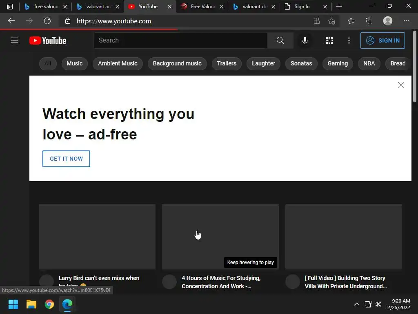Select the All filter chip
The height and width of the screenshot is (314, 418).
(48, 63)
